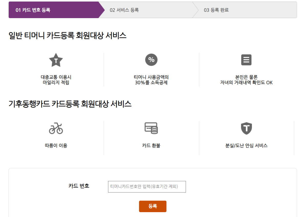
Task: Click the Ttareungi bicycle icon
Action: coord(56,128)
